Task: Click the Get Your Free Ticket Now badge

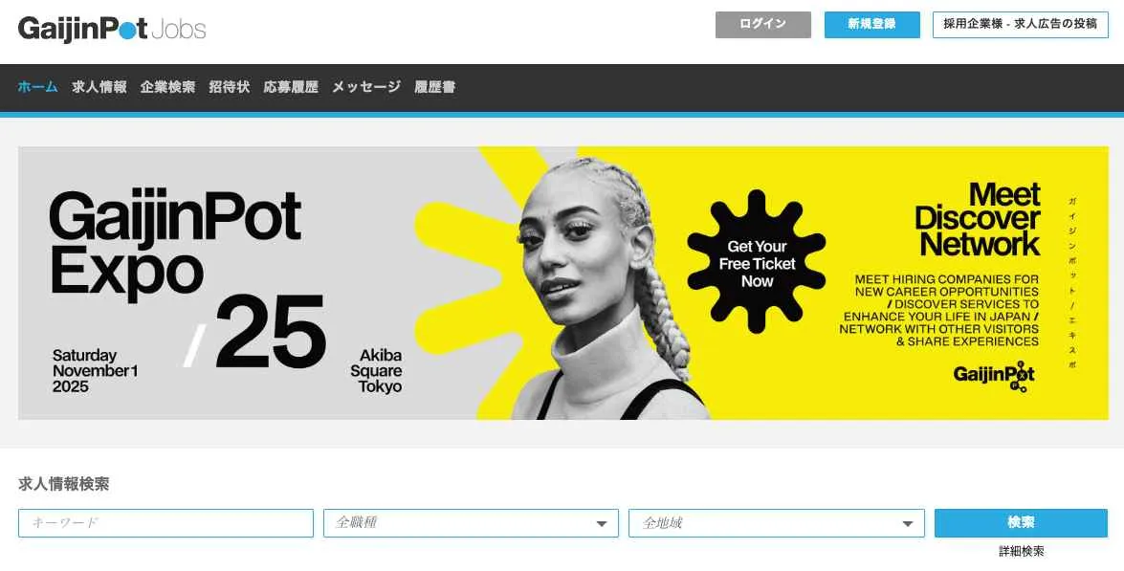Action: pyautogui.click(x=757, y=262)
